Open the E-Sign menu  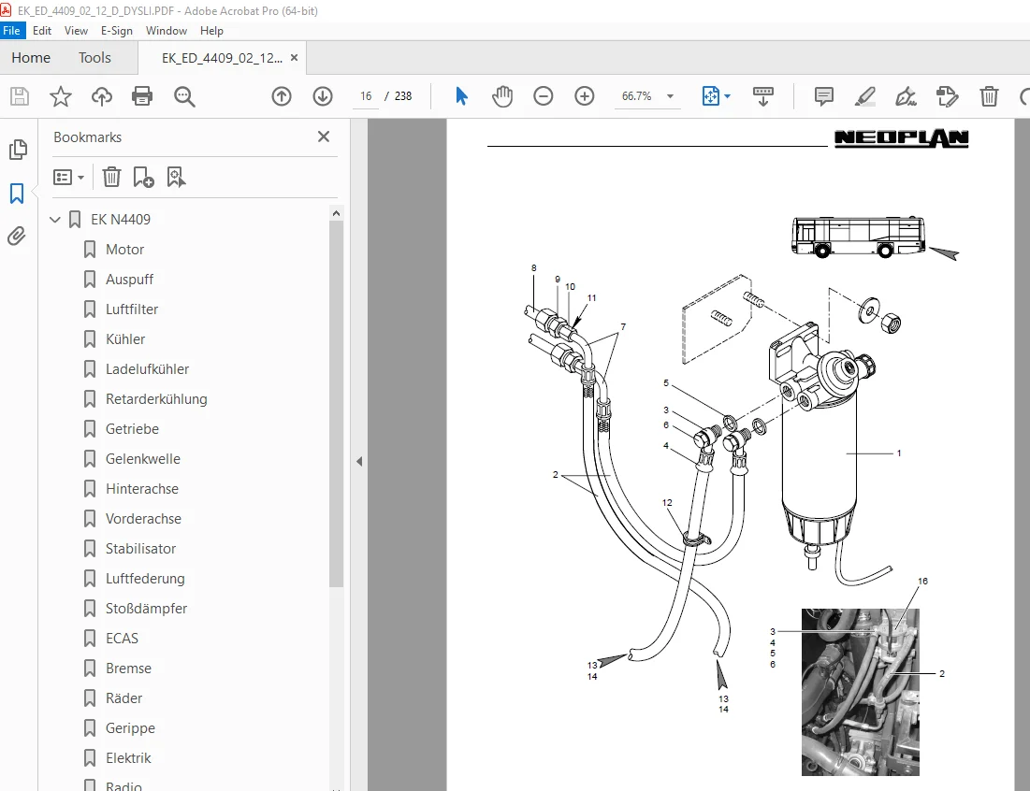pyautogui.click(x=116, y=31)
